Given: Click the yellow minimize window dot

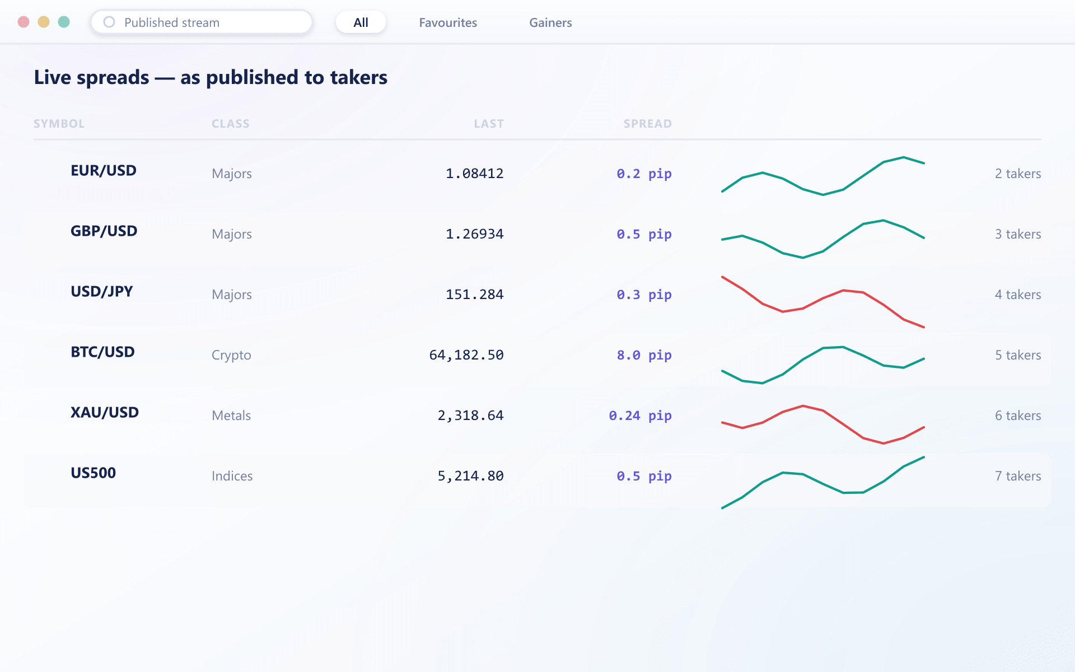Looking at the screenshot, I should 44,22.
